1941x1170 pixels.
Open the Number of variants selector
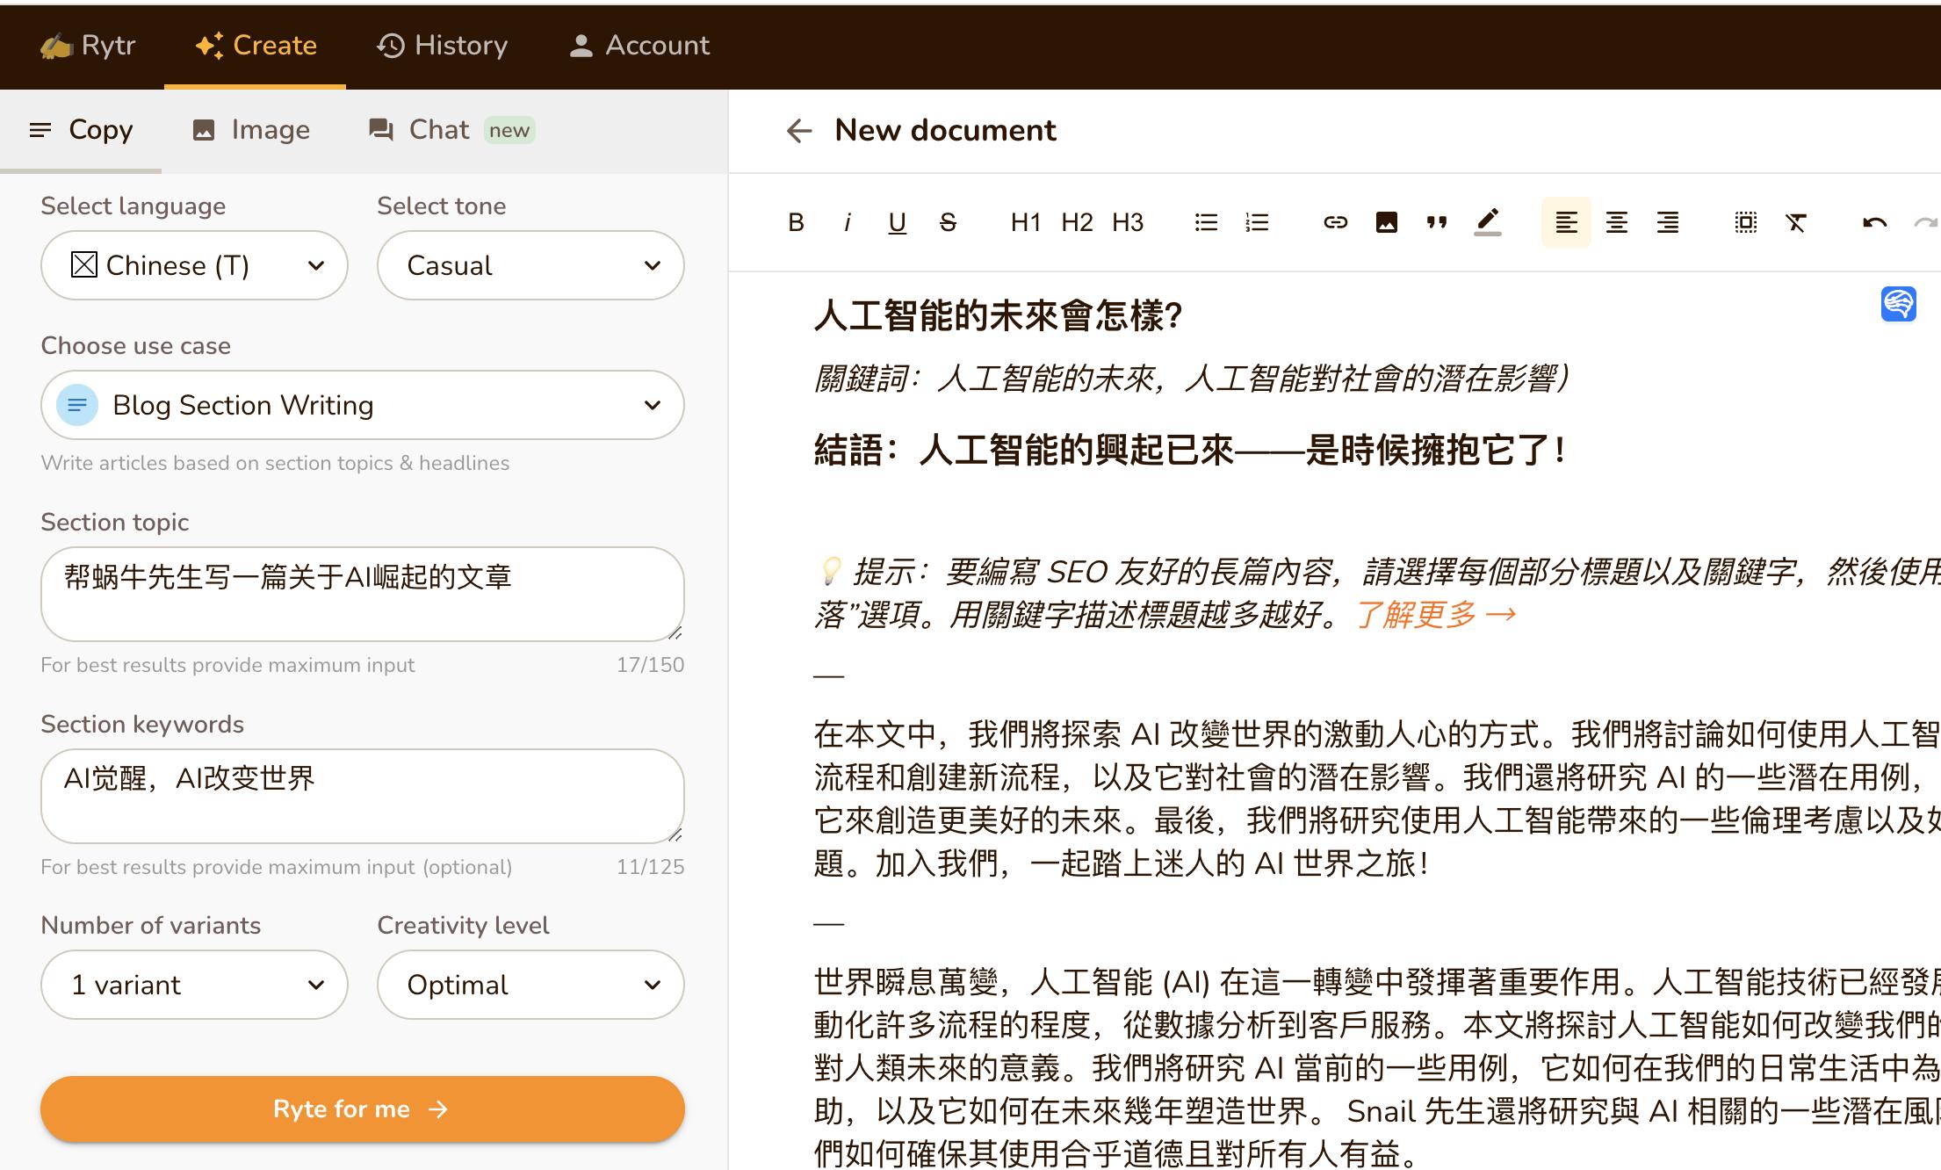[x=193, y=985]
